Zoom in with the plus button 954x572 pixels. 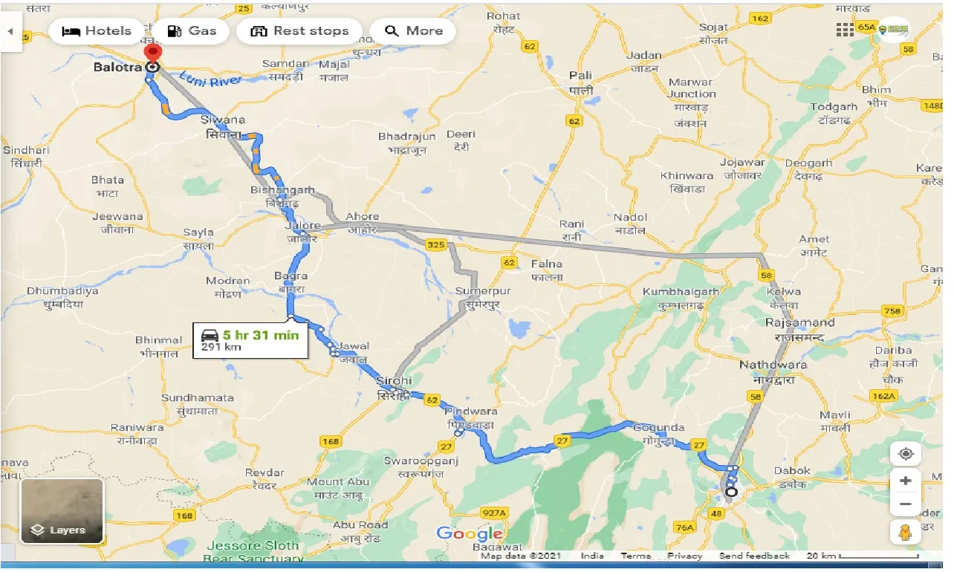click(906, 481)
